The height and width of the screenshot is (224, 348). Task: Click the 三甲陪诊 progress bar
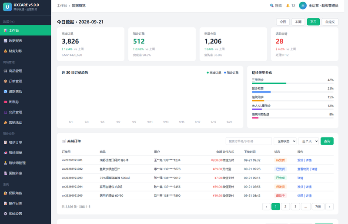[292, 83]
